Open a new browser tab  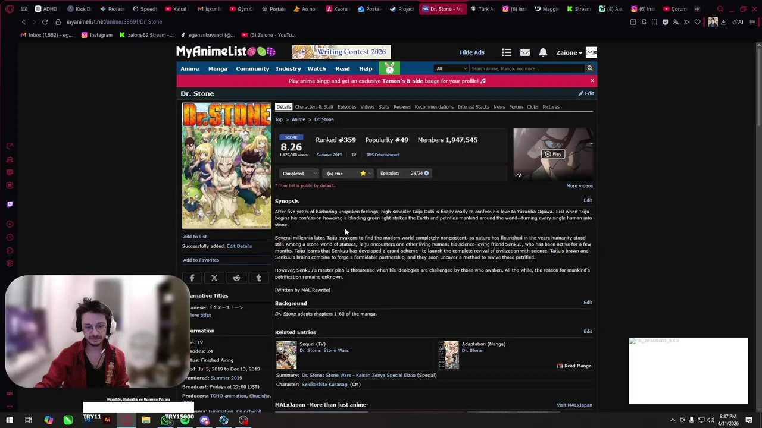pos(697,9)
